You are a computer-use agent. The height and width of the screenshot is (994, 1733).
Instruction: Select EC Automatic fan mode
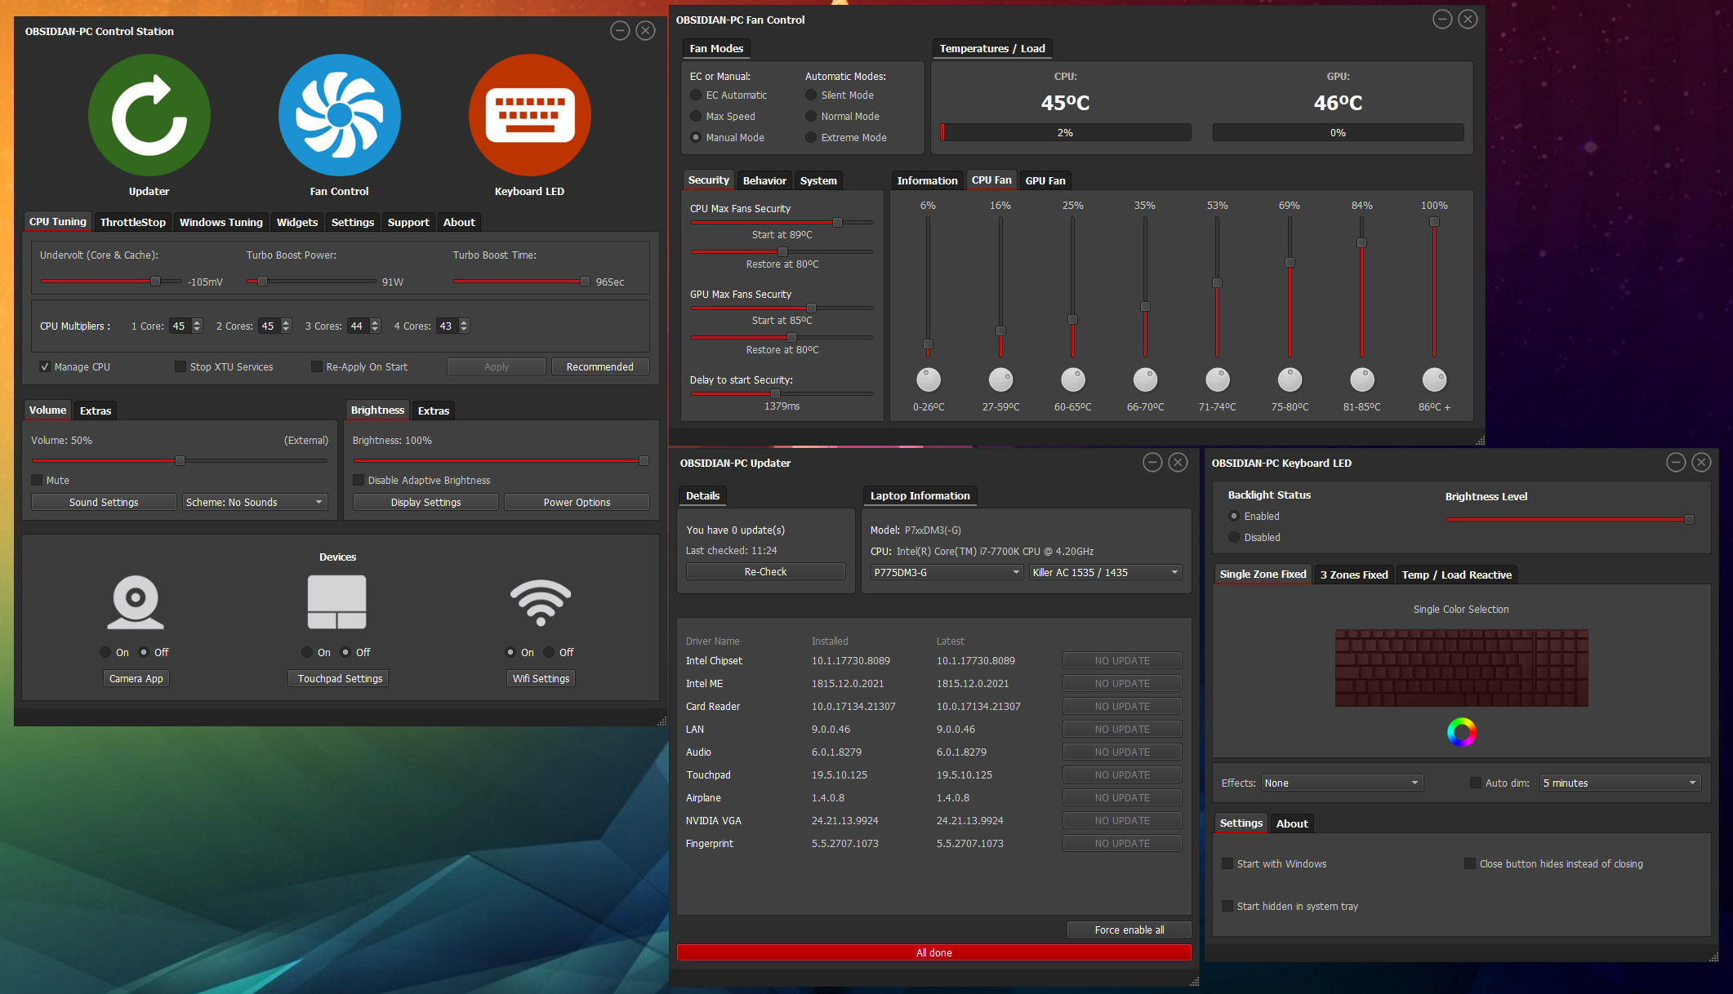pyautogui.click(x=696, y=95)
